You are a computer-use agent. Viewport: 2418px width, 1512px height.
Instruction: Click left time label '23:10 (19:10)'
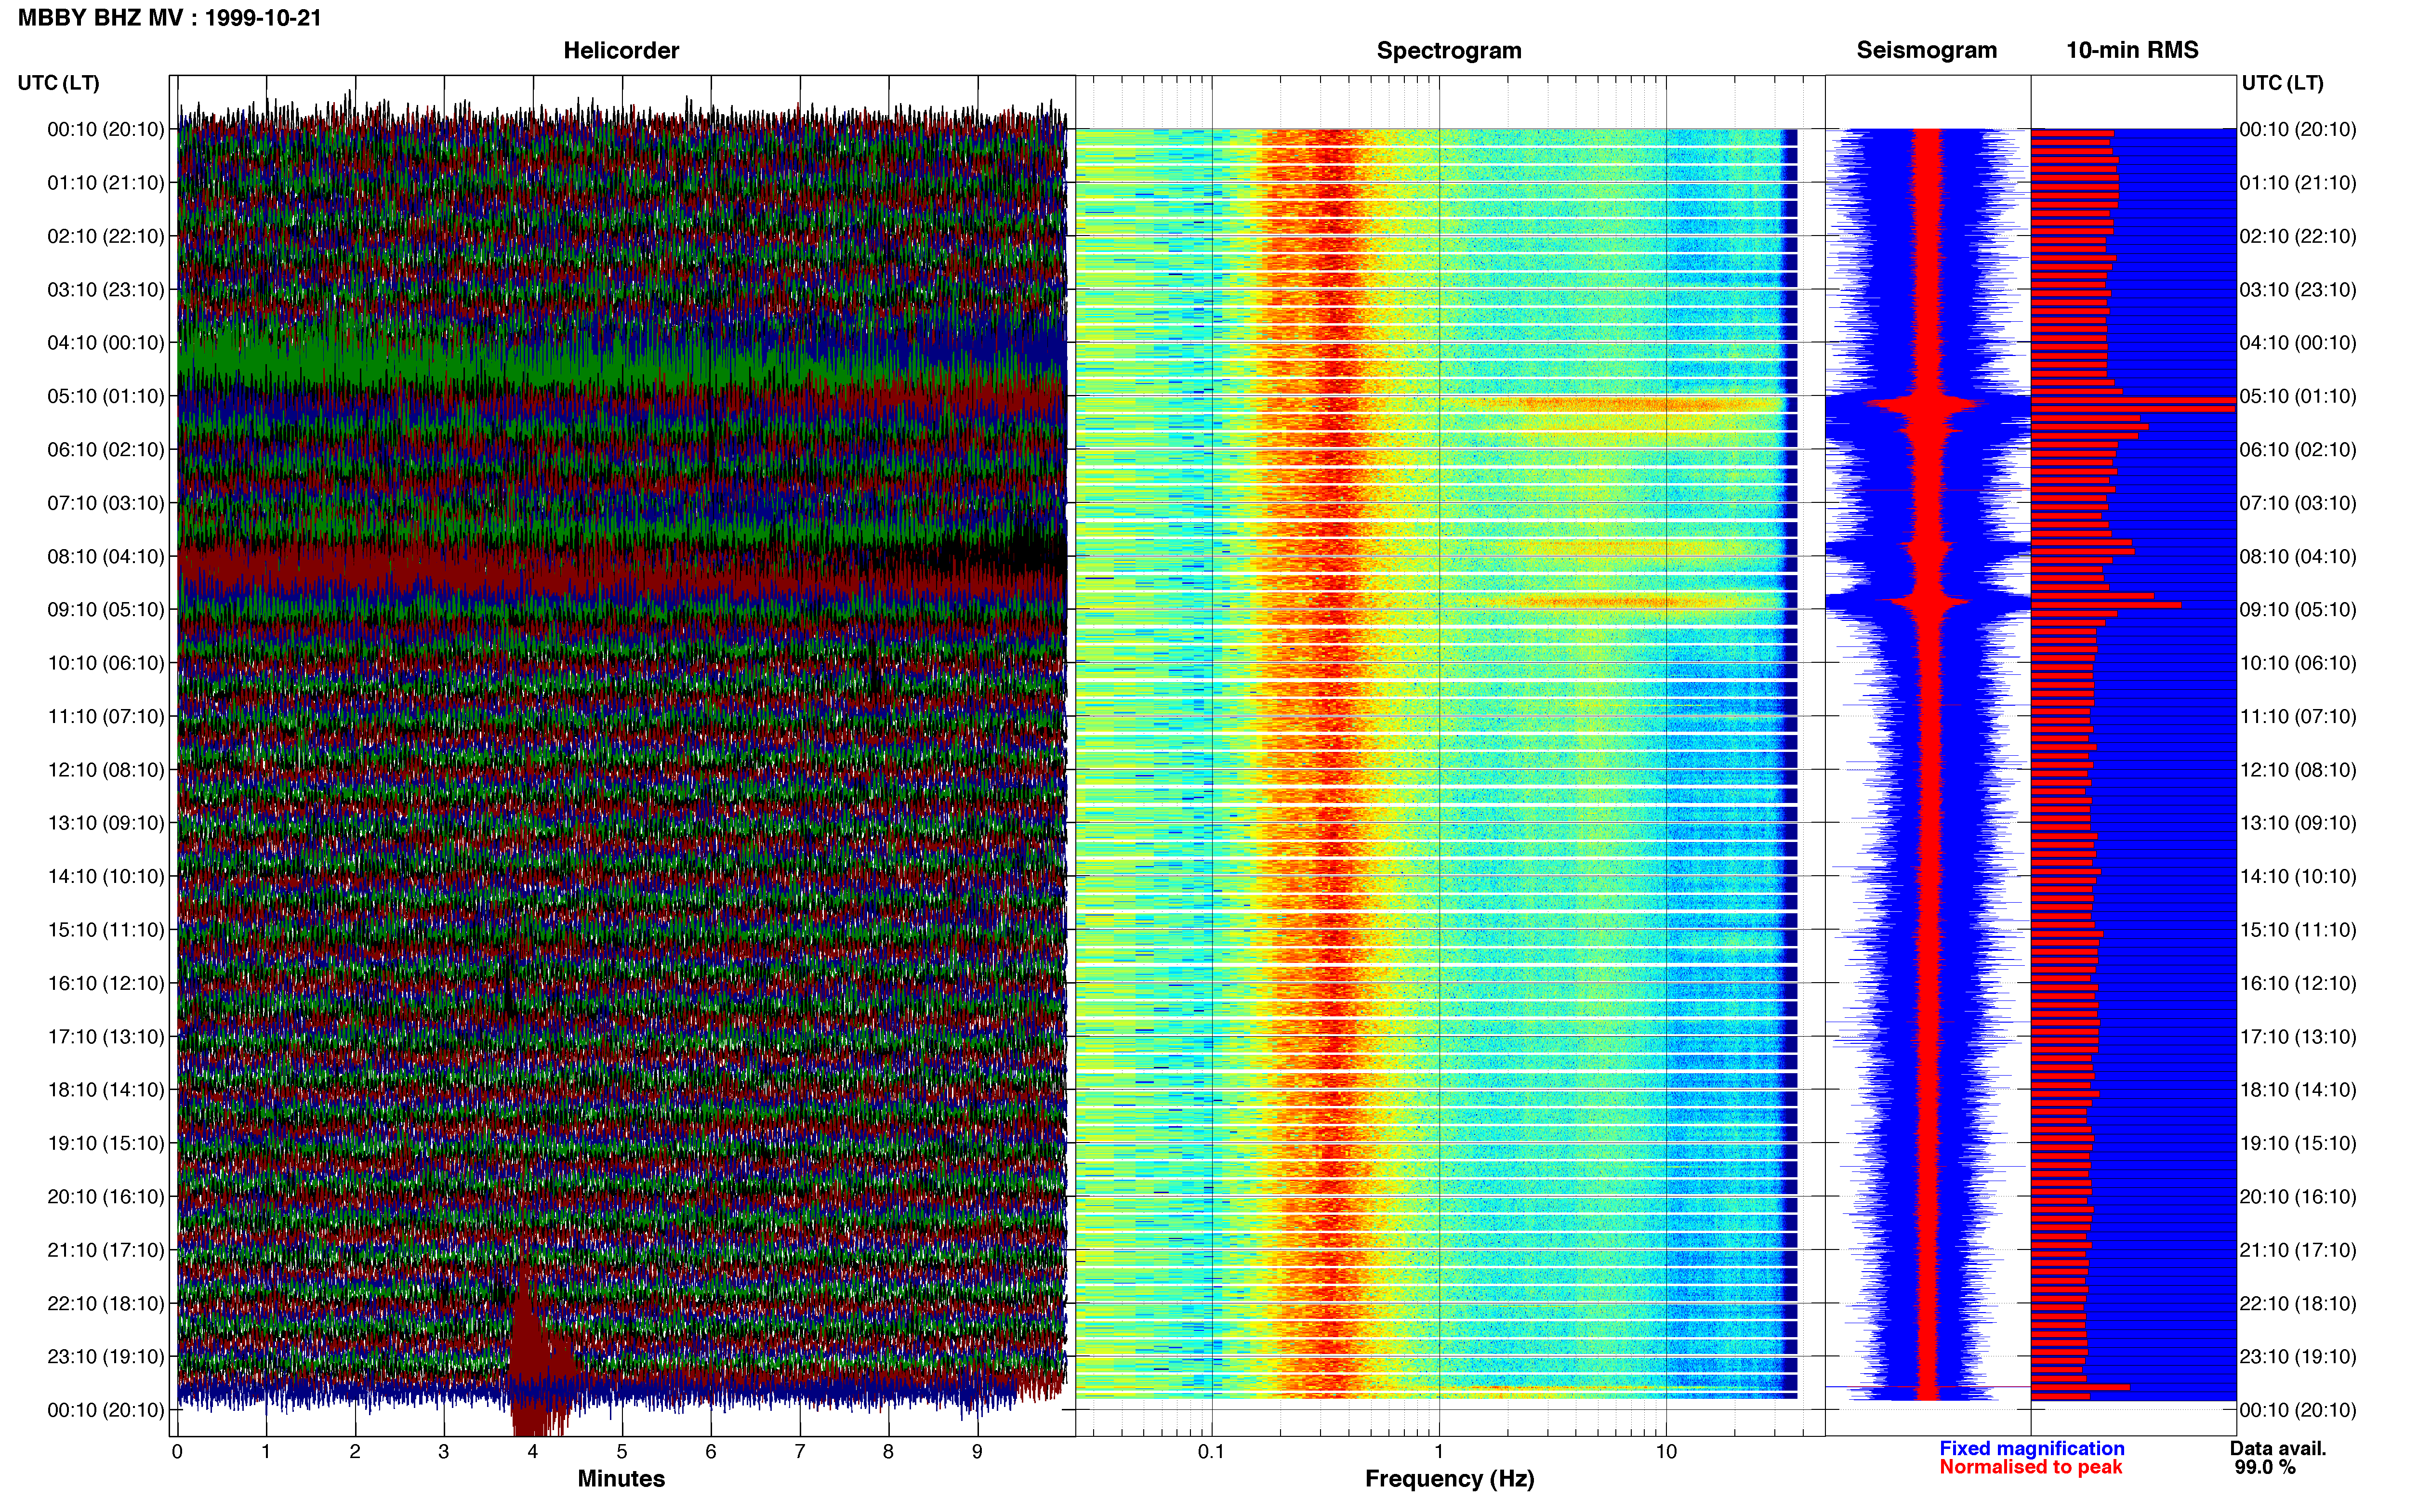tap(106, 1357)
